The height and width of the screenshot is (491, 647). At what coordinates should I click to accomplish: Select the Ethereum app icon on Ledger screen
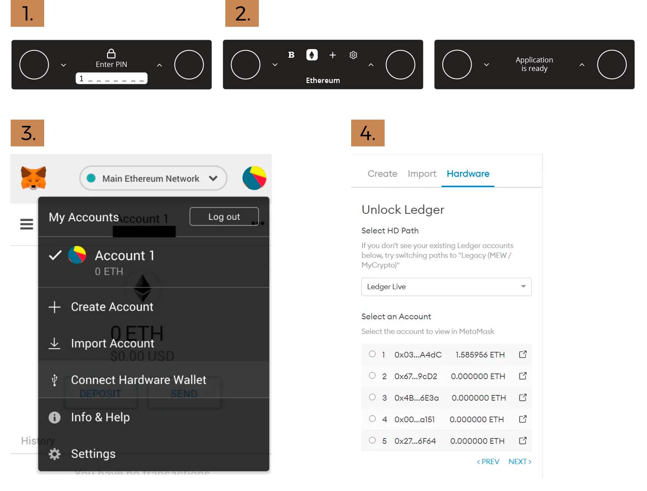click(x=312, y=55)
